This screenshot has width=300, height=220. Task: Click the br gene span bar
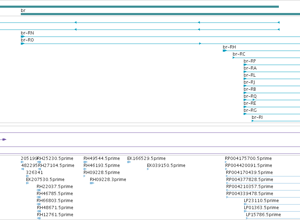click(160, 14)
